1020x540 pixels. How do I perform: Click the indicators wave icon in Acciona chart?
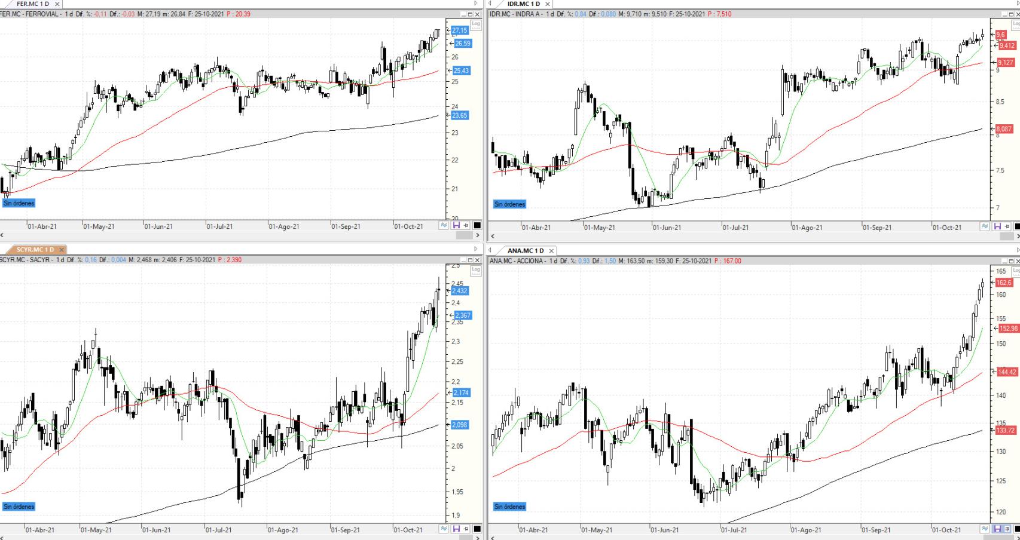point(985,529)
